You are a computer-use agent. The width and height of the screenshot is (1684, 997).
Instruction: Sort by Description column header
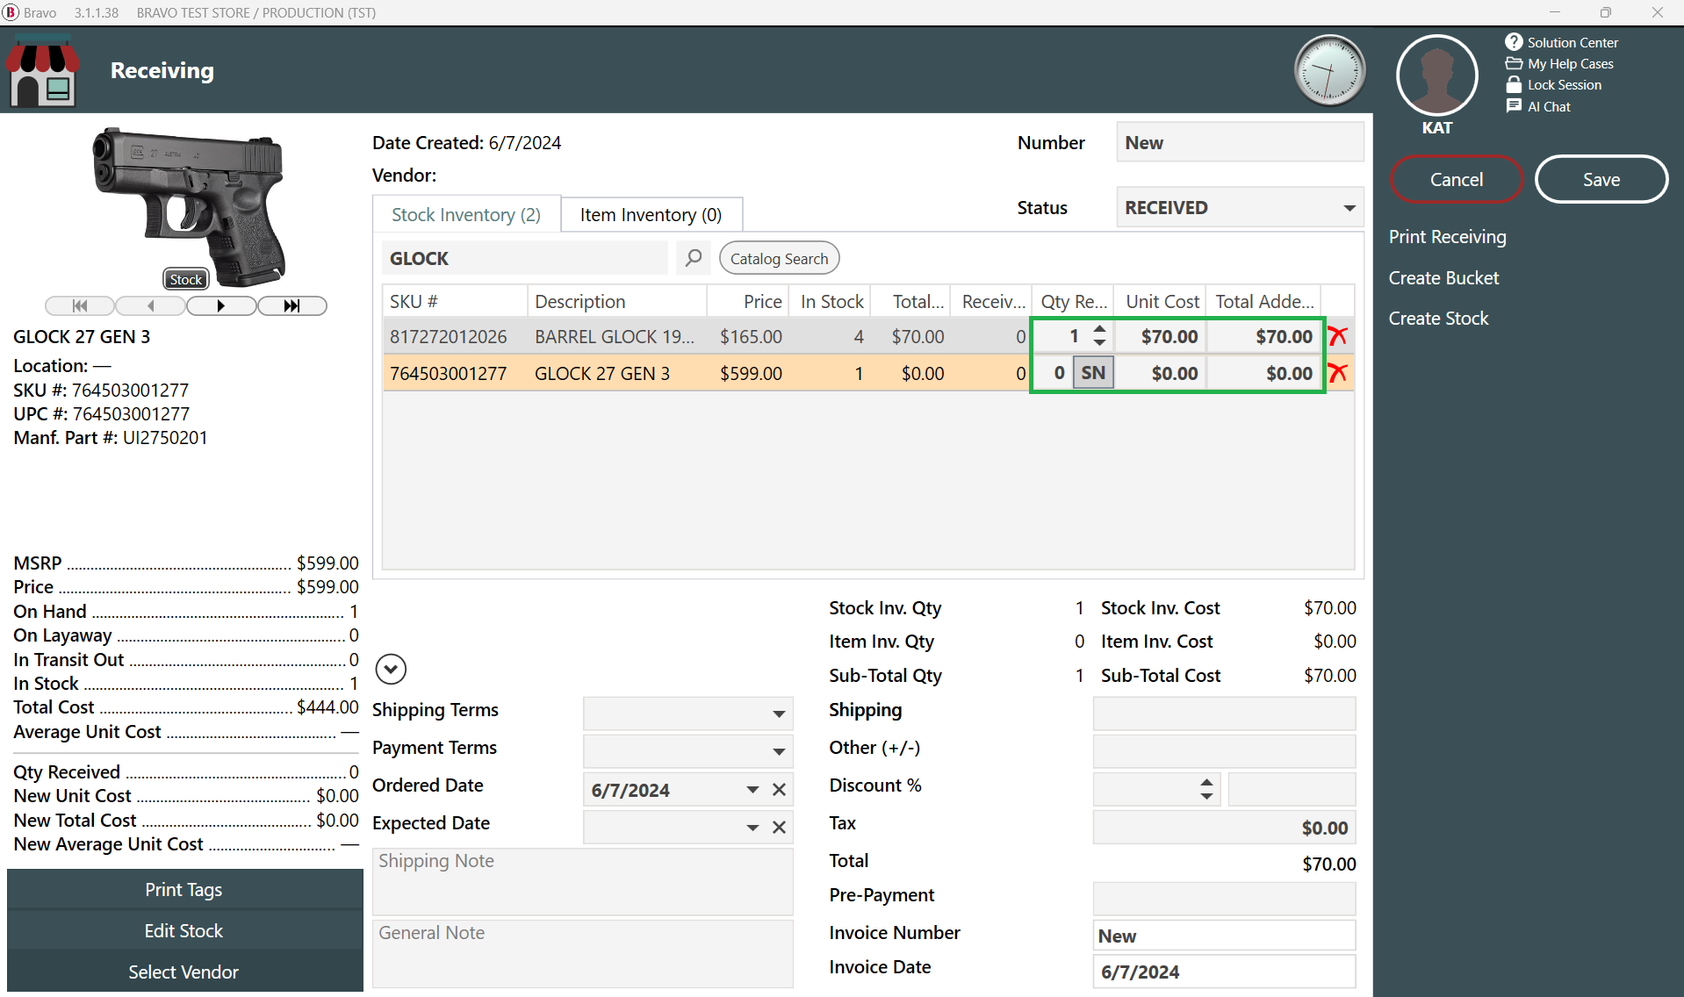(x=617, y=302)
